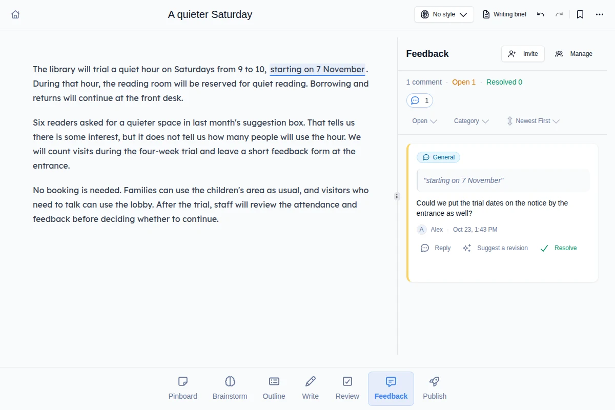Select the General category tag
The image size is (615, 410).
(x=438, y=157)
